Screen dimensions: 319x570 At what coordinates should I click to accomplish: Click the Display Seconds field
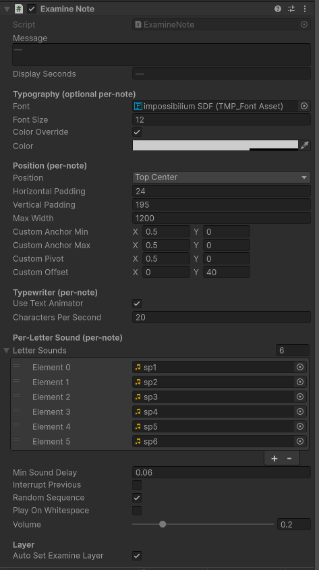(x=221, y=74)
